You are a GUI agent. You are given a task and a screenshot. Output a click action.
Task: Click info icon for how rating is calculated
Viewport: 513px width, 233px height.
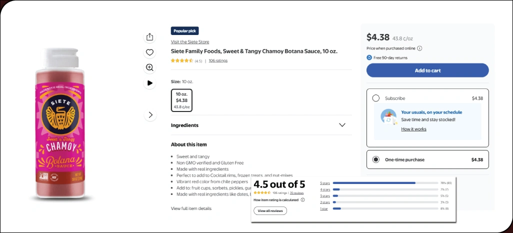point(303,200)
